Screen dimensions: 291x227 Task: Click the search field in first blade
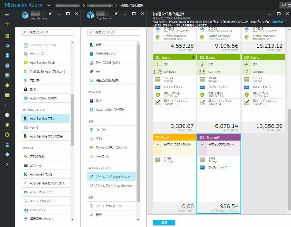(48, 32)
